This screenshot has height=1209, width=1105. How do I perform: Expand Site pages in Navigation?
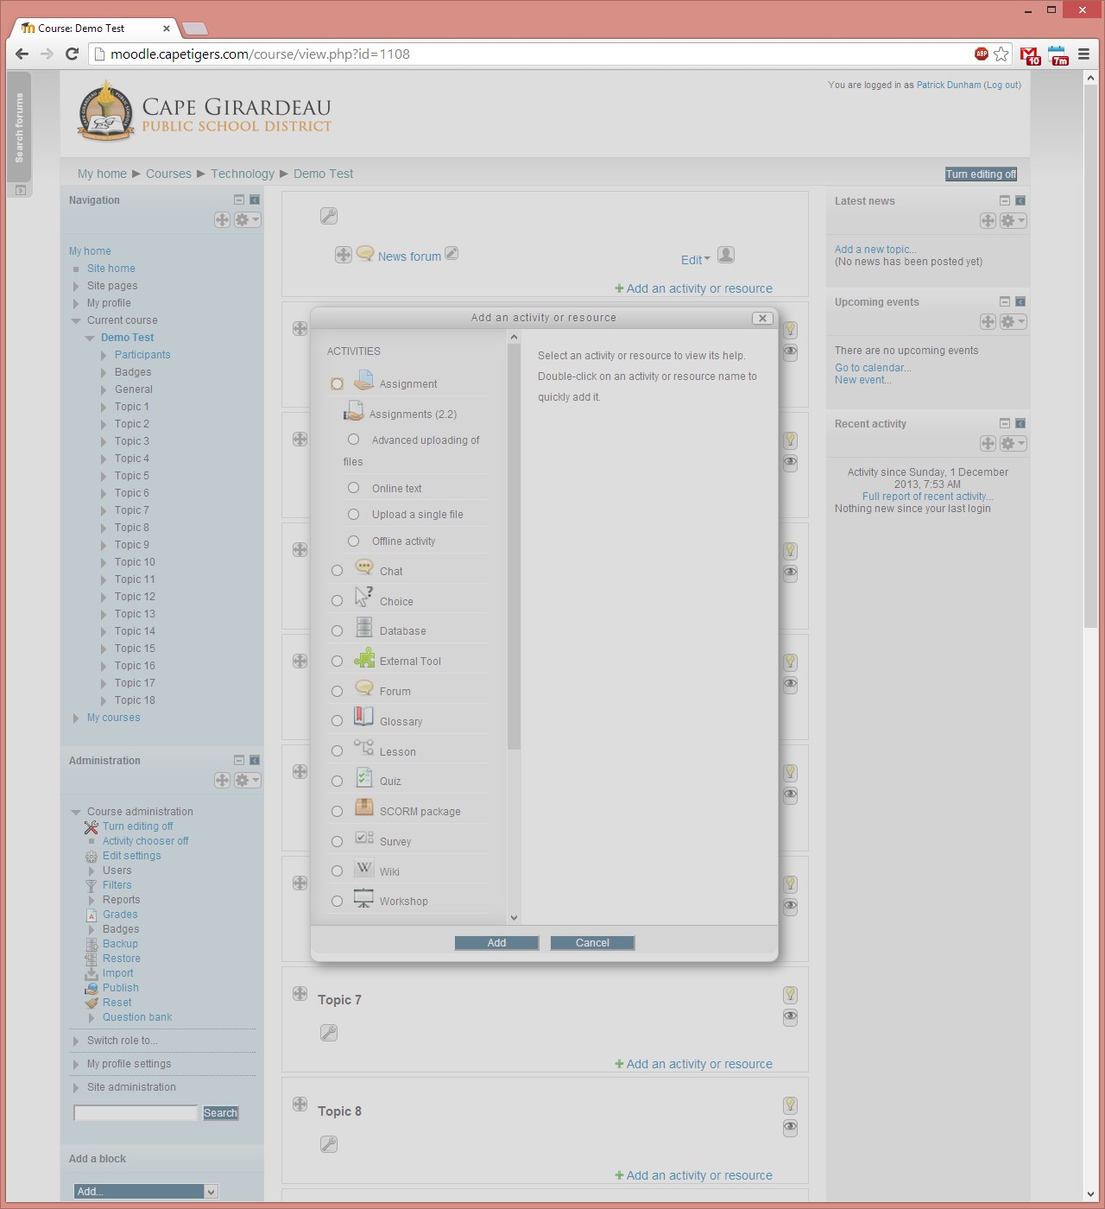[x=76, y=286]
